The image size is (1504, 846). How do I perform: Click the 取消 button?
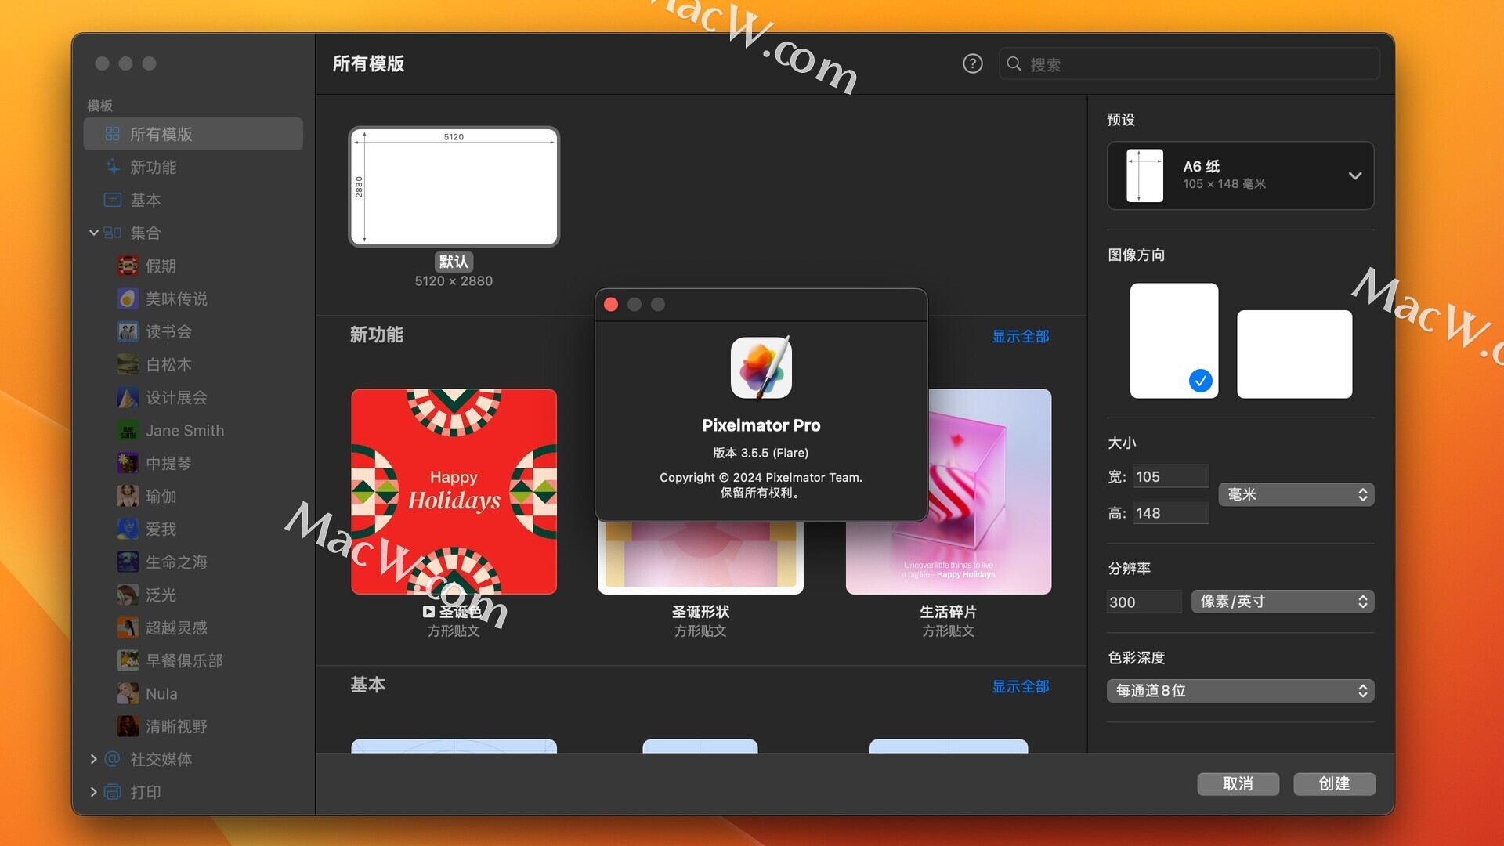[x=1238, y=783]
